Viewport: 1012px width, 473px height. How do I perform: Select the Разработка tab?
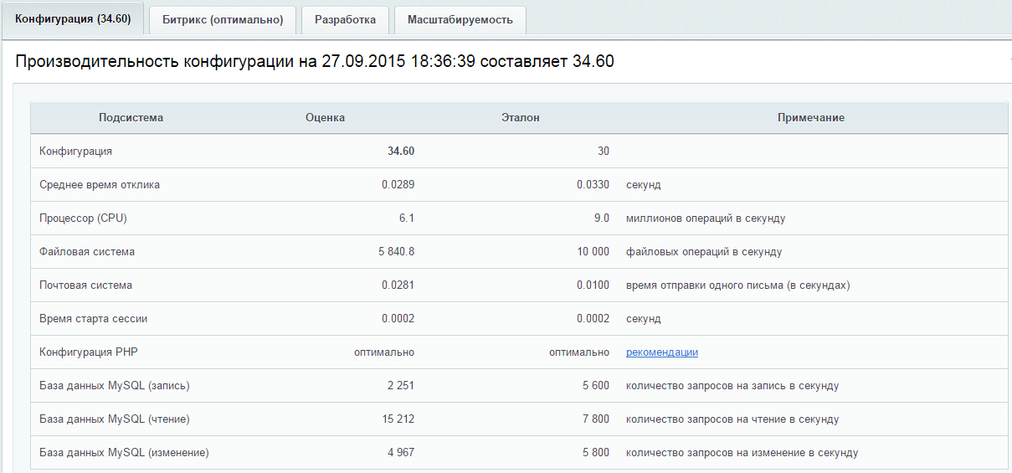point(345,20)
